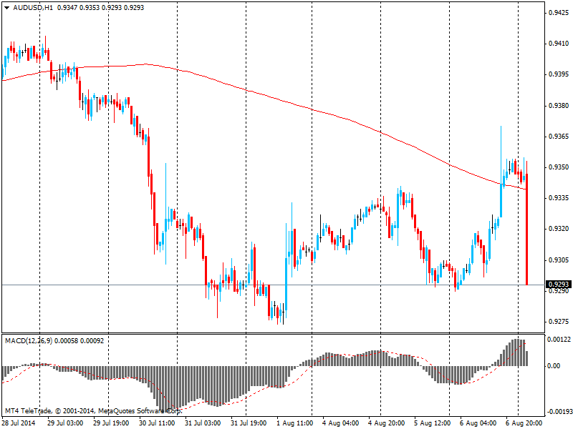
Task: Click the 28 Jul 2014 date label
Action: pos(19,423)
